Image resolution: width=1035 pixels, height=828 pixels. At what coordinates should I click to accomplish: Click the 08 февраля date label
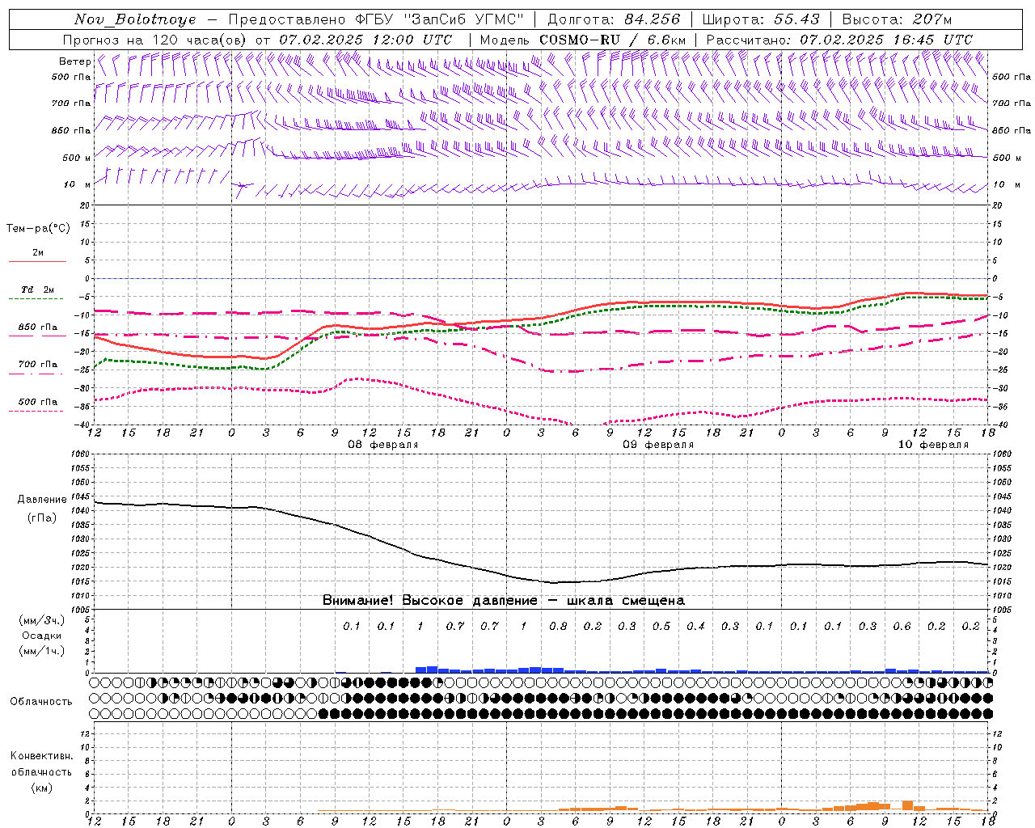383,444
